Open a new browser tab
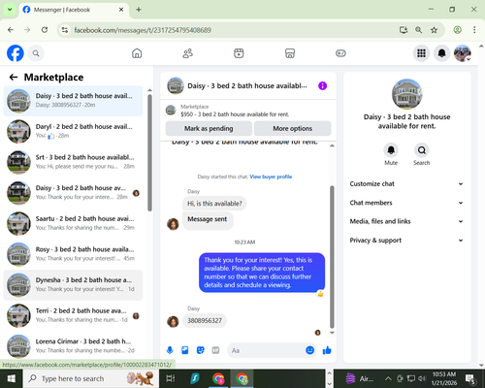The image size is (485, 388). coord(139,10)
